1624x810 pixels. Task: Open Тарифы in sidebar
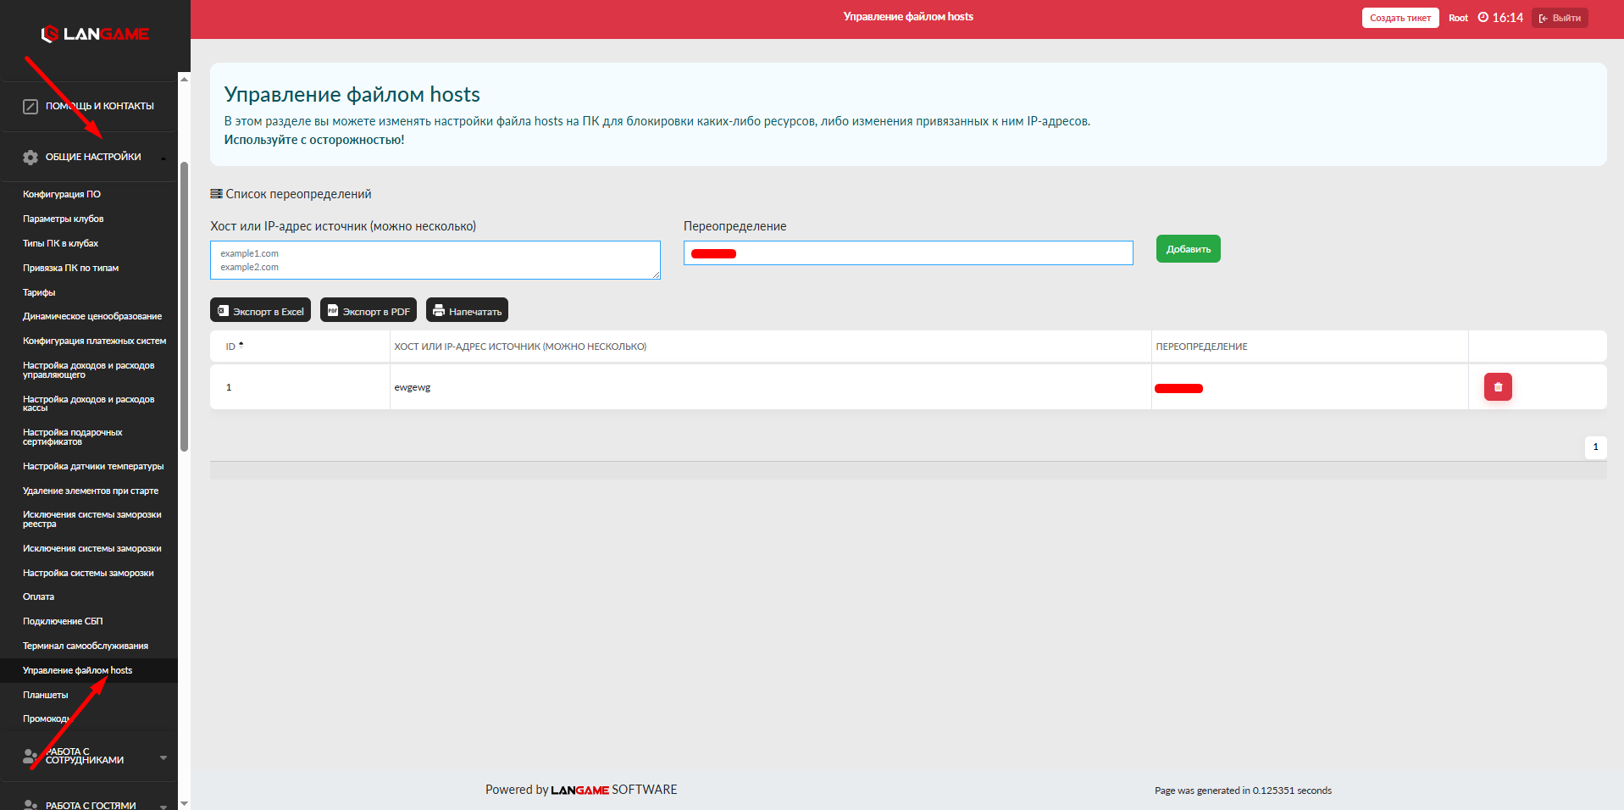click(x=39, y=292)
